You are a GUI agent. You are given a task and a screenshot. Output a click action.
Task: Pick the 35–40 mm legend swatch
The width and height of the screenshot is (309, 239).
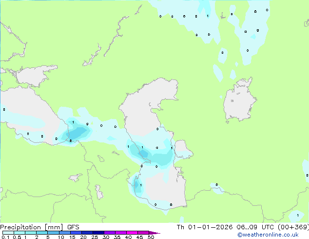(x=121, y=233)
